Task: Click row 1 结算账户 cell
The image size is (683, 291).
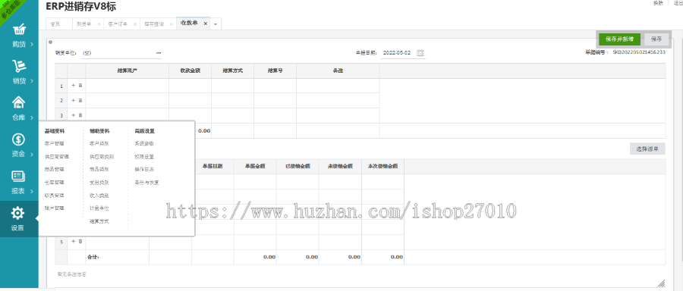Action: coord(127,86)
